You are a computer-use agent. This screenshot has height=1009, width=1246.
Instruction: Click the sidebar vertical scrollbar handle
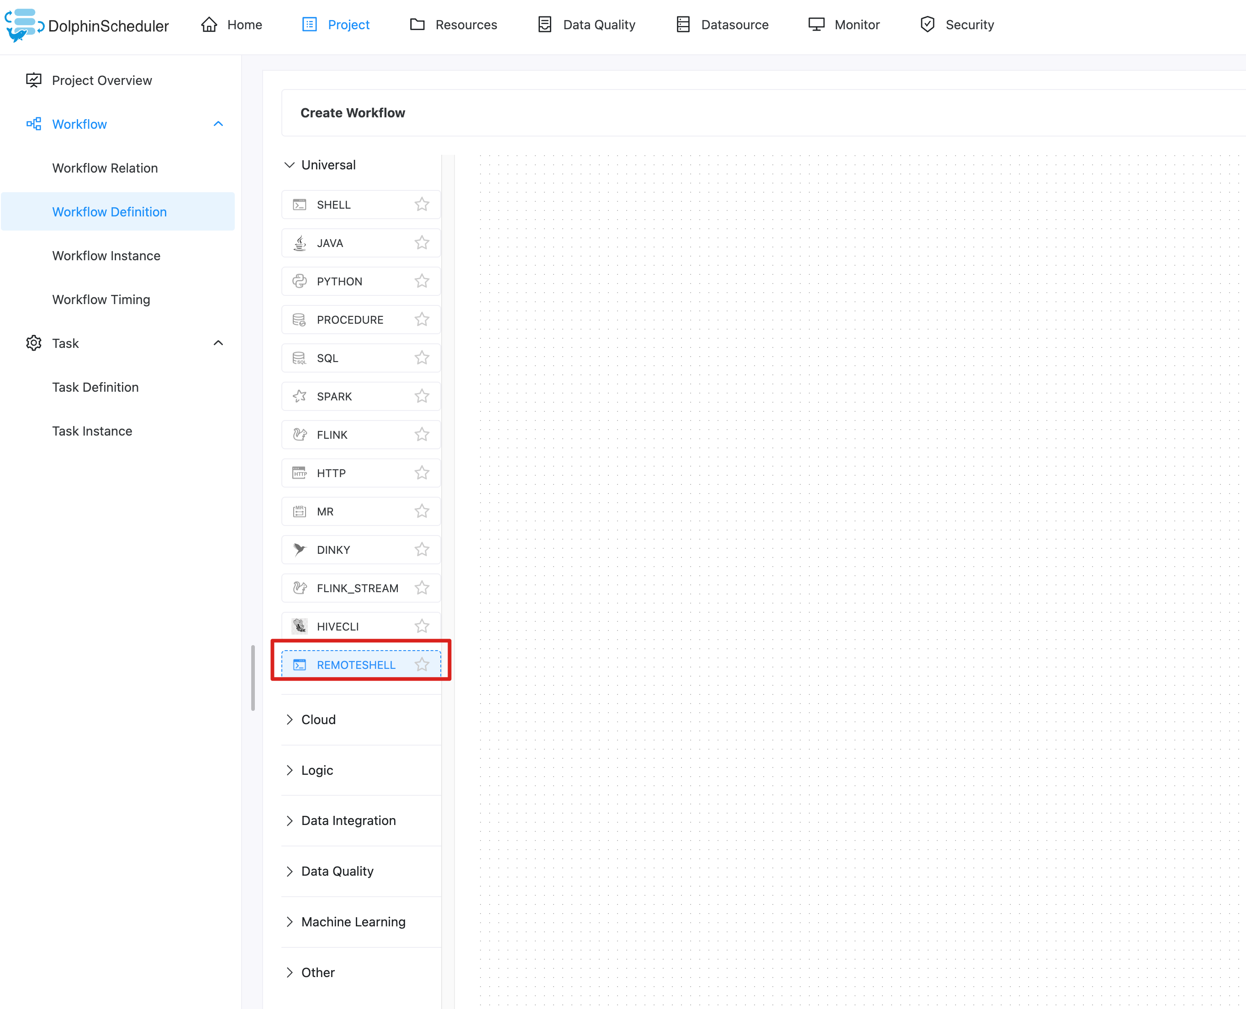coord(253,678)
